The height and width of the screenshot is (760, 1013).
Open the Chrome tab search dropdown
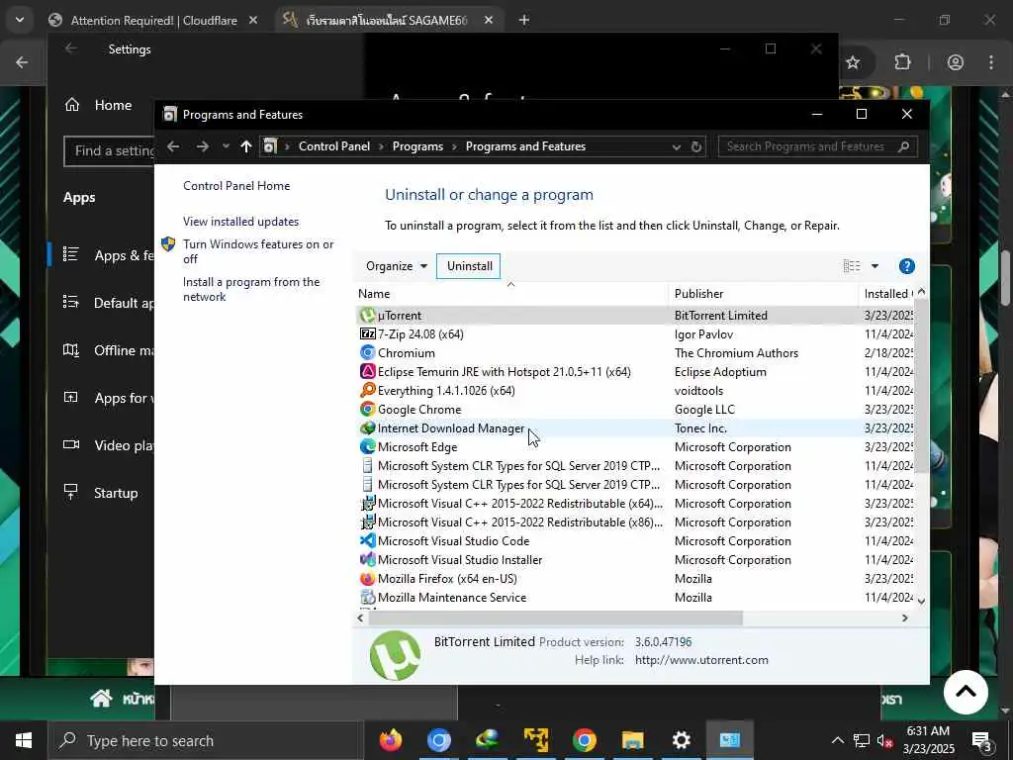click(x=20, y=20)
